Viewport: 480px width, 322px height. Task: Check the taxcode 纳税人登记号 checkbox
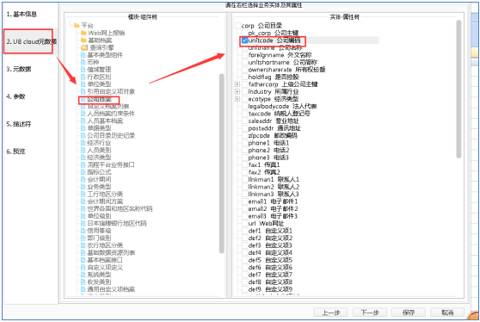(244, 114)
